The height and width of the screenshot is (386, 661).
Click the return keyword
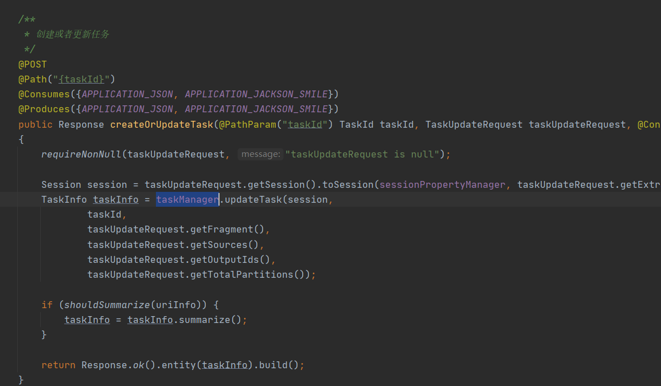click(x=58, y=365)
